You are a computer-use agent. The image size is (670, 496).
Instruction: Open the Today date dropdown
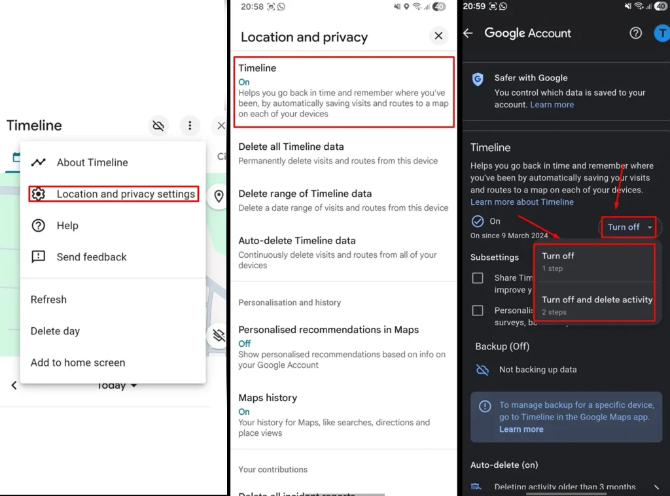(x=116, y=385)
